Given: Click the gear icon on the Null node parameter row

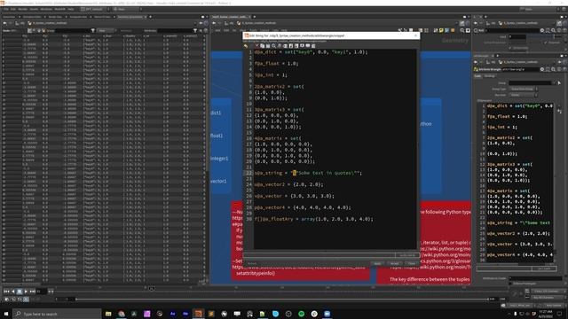Looking at the screenshot, I should (x=542, y=30).
